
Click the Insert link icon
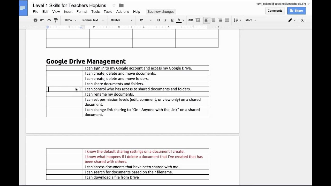(191, 20)
